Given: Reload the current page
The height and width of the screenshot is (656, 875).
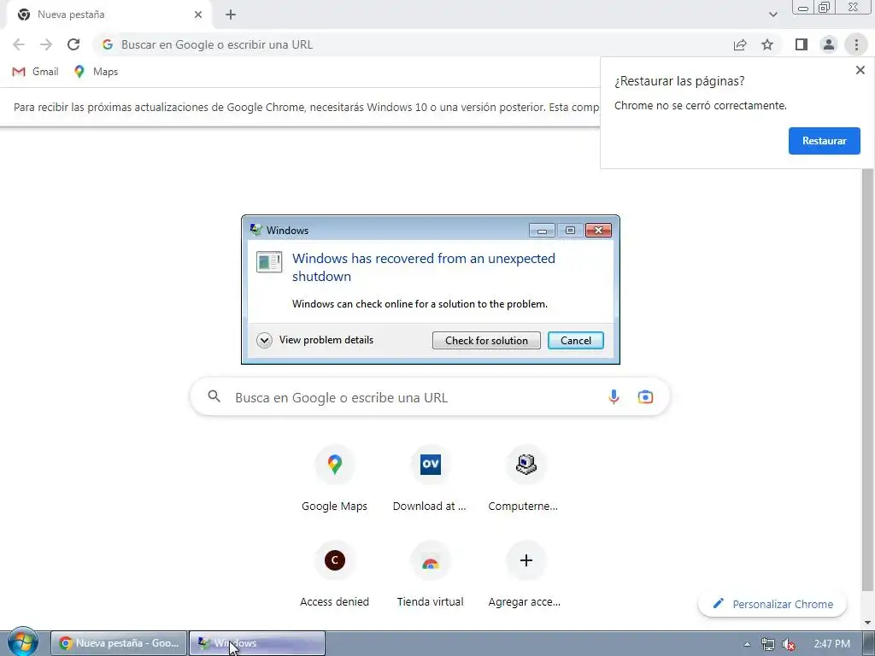Looking at the screenshot, I should point(73,44).
